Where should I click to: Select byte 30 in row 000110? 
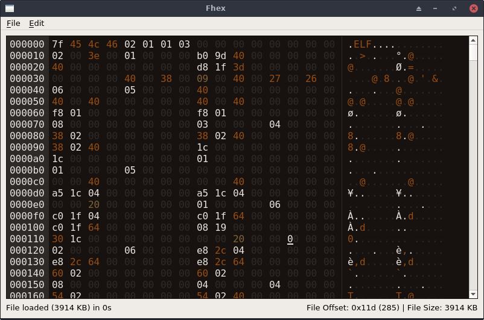pos(57,239)
